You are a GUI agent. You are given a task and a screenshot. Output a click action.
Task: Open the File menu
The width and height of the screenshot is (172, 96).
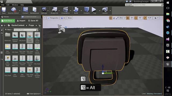coord(3,5)
